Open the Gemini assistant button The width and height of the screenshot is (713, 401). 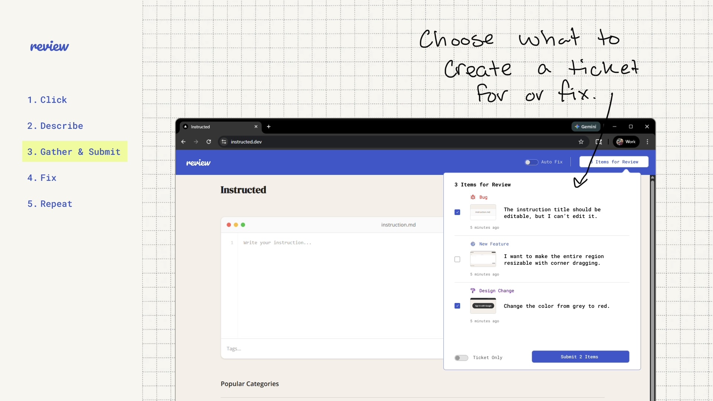(586, 127)
